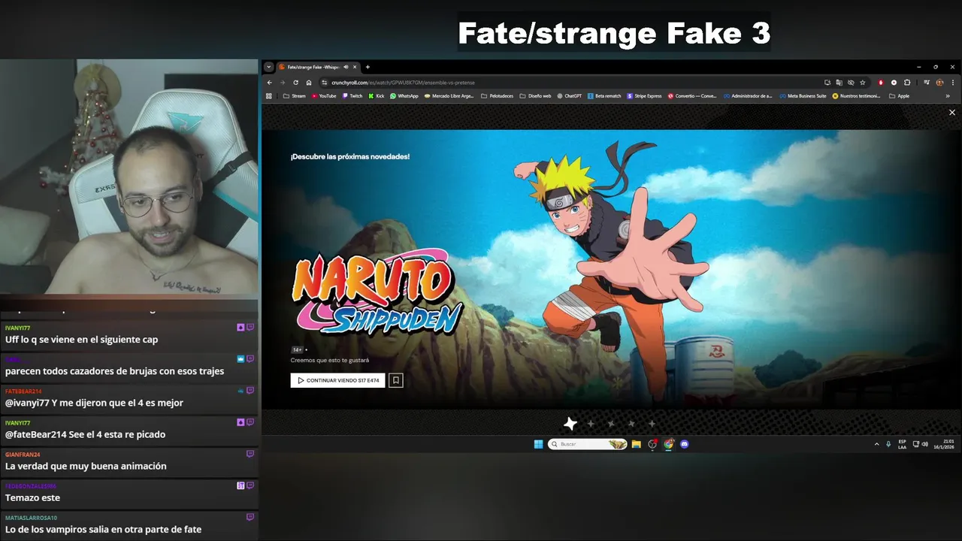Screen dimensions: 962x541
Task: Select the second carousel star indicator
Action: coord(591,424)
